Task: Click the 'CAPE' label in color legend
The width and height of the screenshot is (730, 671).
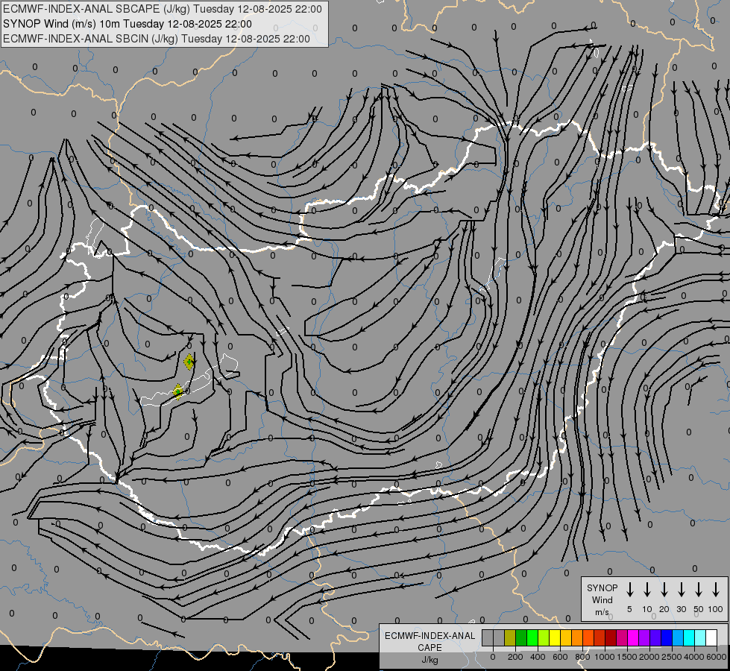Action: point(429,648)
